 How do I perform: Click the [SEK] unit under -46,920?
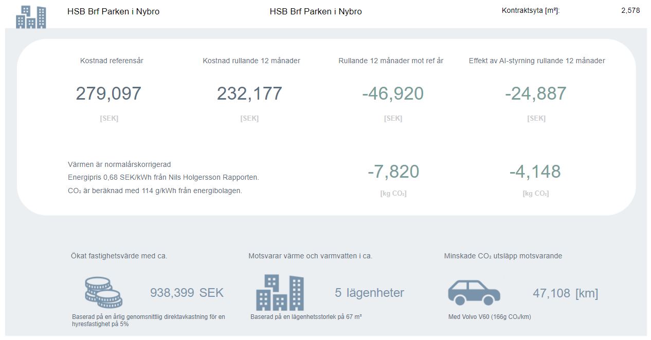(x=393, y=118)
